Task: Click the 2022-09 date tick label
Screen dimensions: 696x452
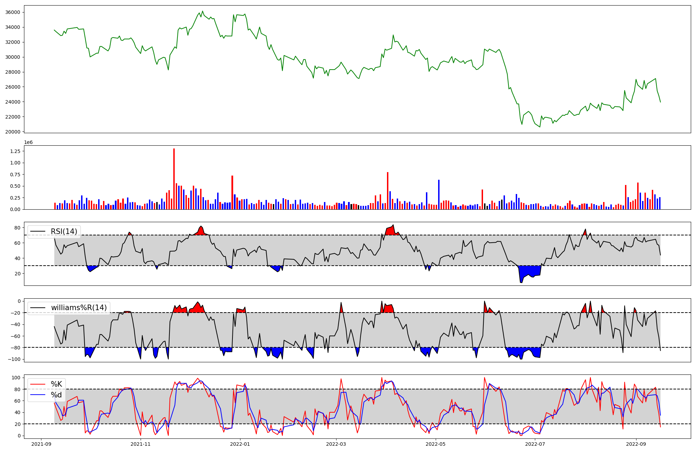Action: (x=636, y=444)
